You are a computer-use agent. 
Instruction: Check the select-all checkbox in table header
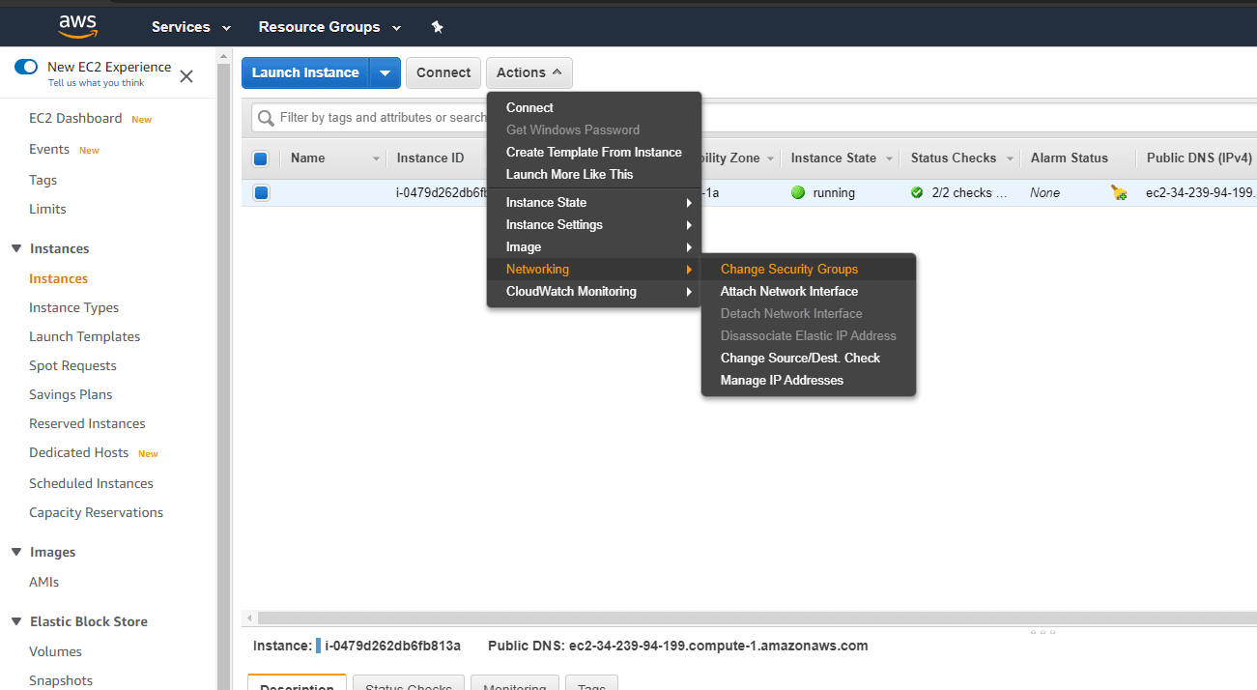[260, 158]
